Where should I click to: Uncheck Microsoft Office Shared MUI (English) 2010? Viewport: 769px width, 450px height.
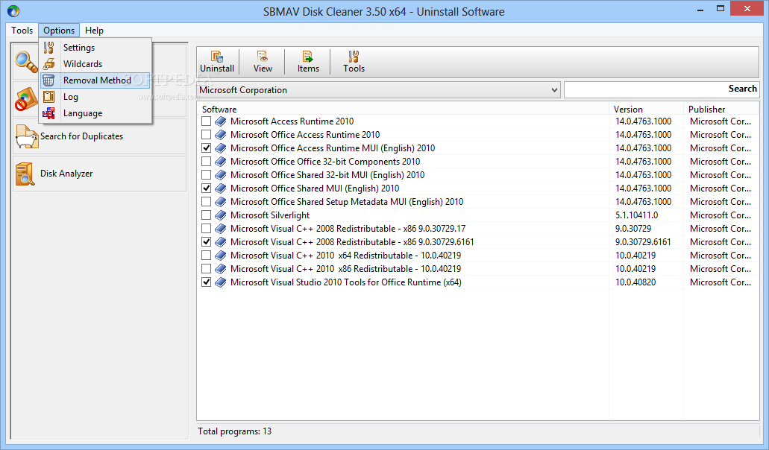click(x=206, y=188)
